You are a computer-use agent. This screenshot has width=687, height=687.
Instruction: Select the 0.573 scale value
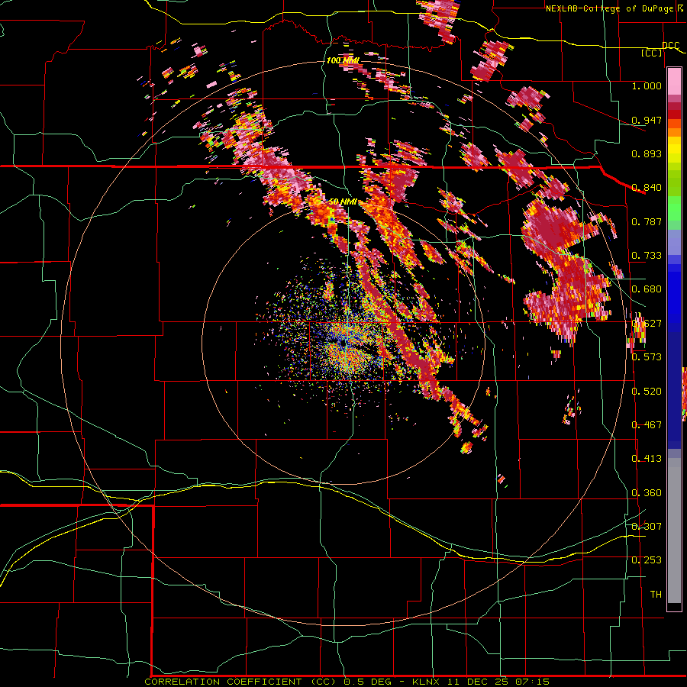(647, 356)
